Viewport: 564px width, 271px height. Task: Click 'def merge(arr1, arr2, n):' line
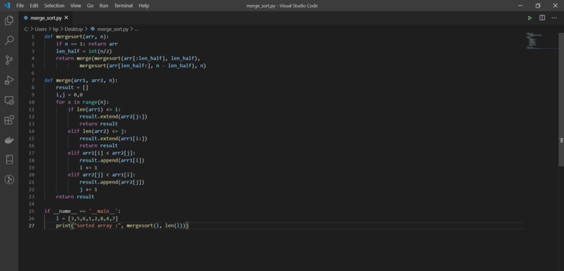81,81
